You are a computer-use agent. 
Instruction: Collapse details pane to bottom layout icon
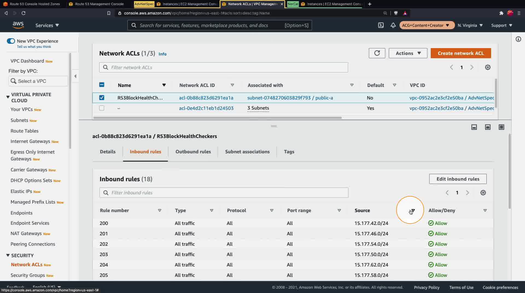point(474,127)
